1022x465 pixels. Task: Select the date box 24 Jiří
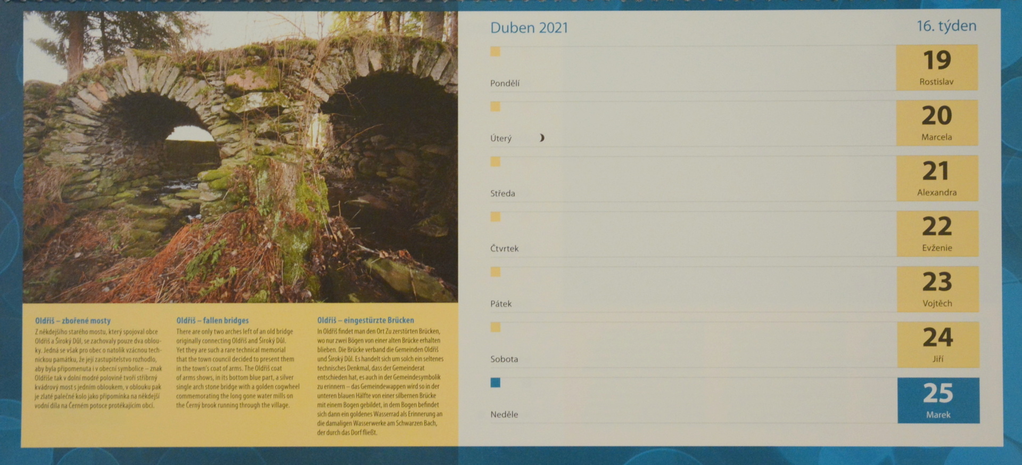(x=938, y=344)
